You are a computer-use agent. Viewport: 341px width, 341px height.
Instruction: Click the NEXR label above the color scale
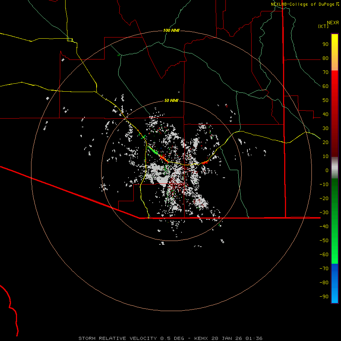pyautogui.click(x=333, y=23)
